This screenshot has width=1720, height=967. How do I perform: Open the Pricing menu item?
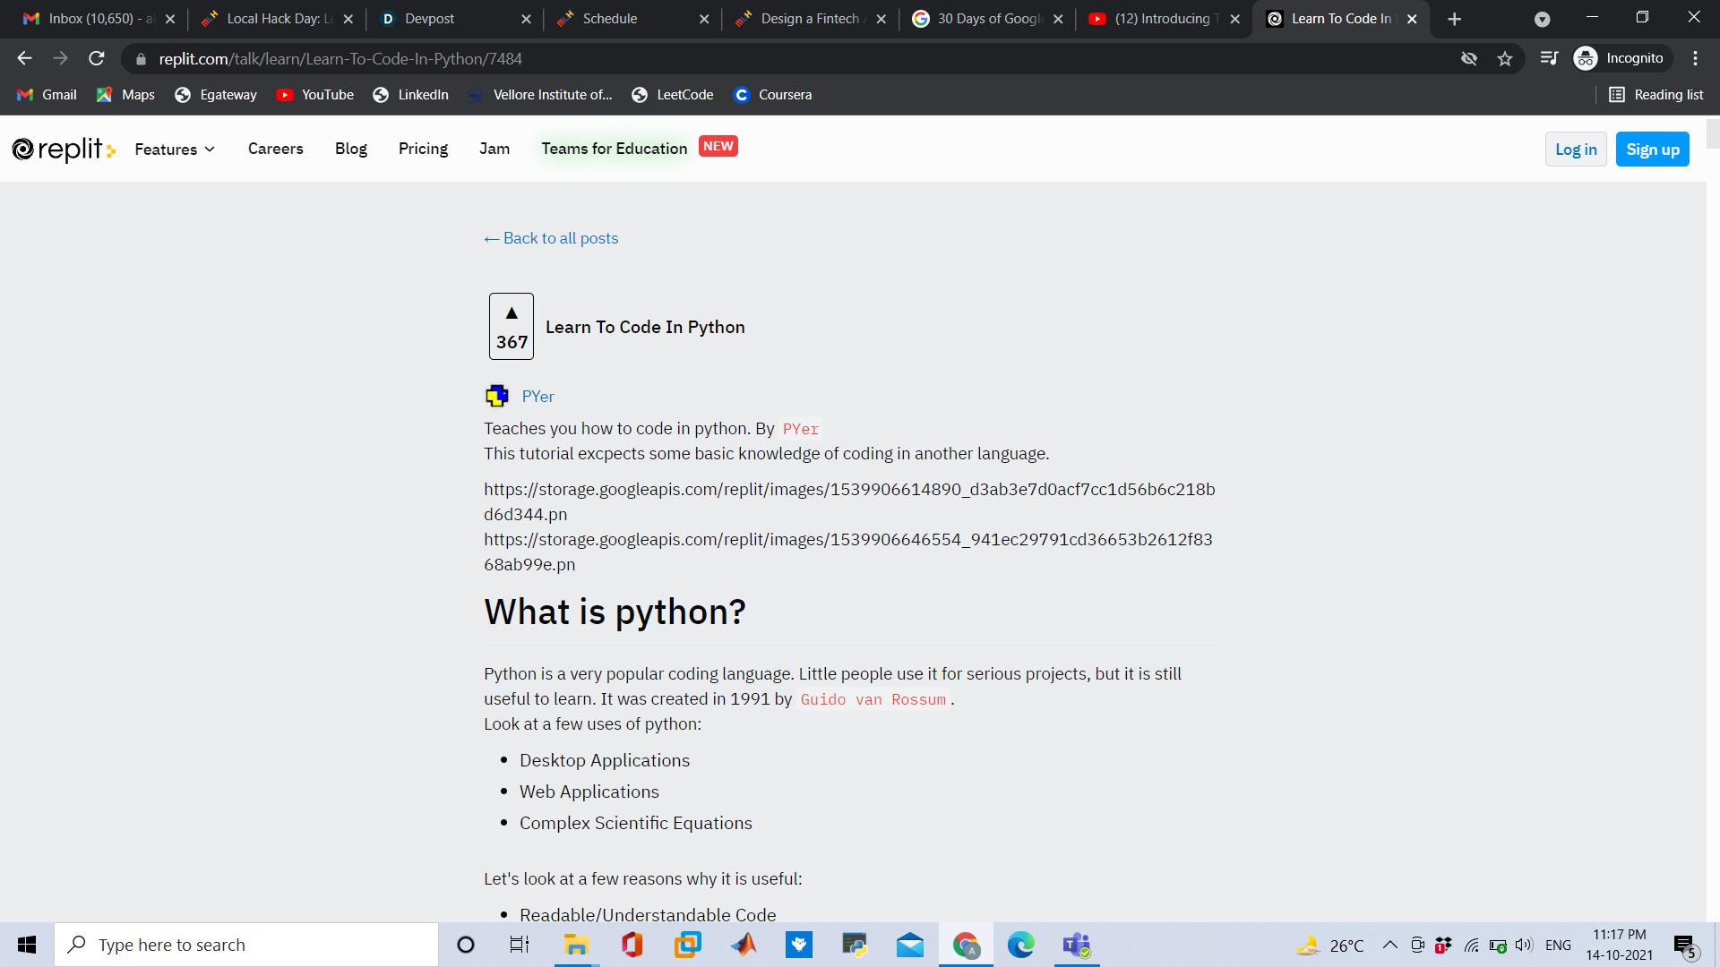(x=423, y=149)
